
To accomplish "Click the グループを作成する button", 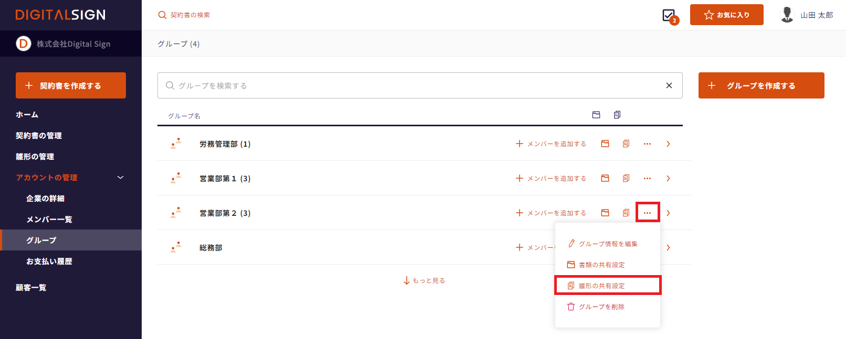I will [x=761, y=85].
